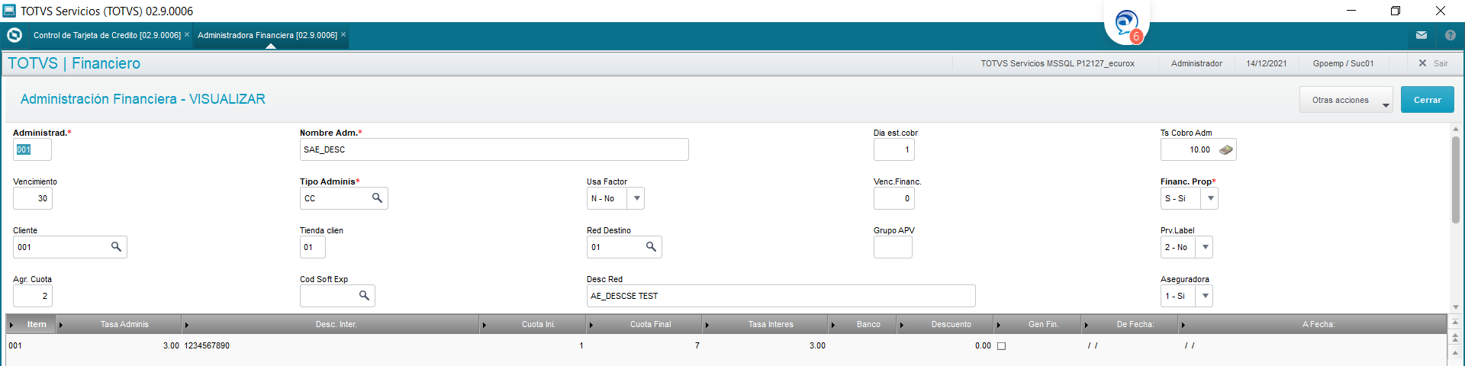Switch to Control de Tarjeta de Credito tab
Image resolution: width=1465 pixels, height=366 pixels.
click(x=107, y=35)
